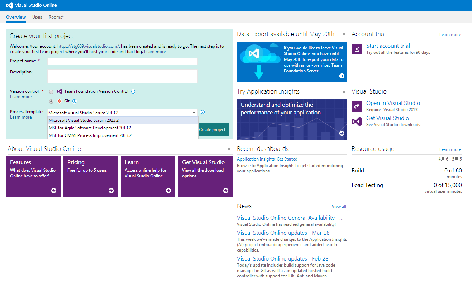Screen dimensions: 472x296
Task: Switch to the Users tab
Action: pyautogui.click(x=37, y=17)
